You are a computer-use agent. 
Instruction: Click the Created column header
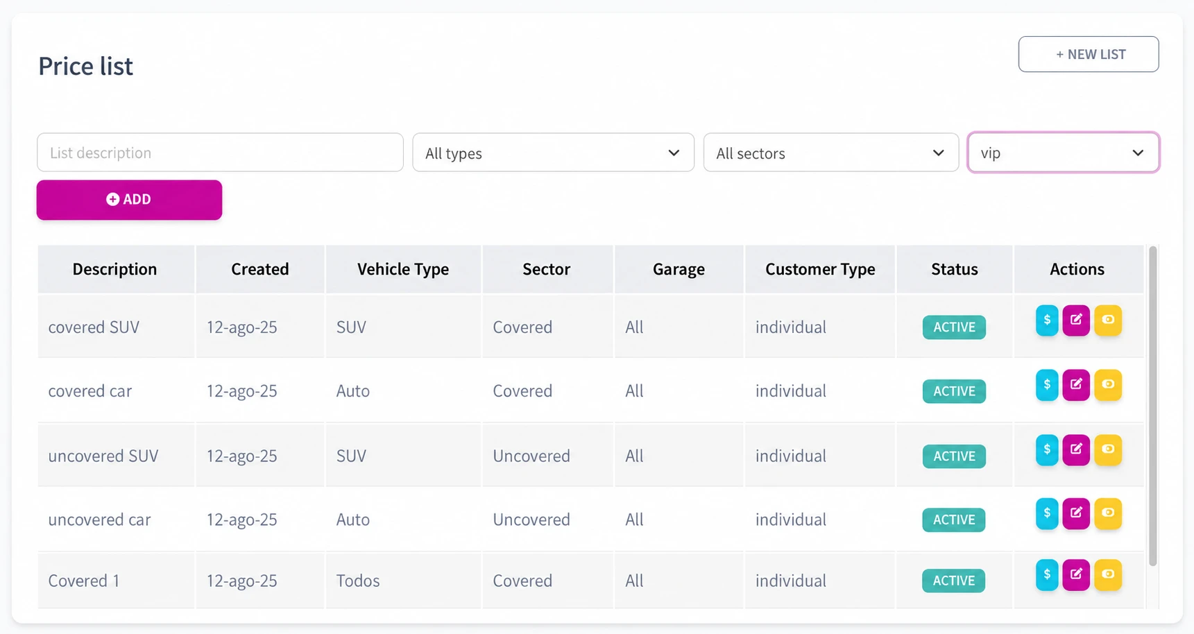click(260, 269)
